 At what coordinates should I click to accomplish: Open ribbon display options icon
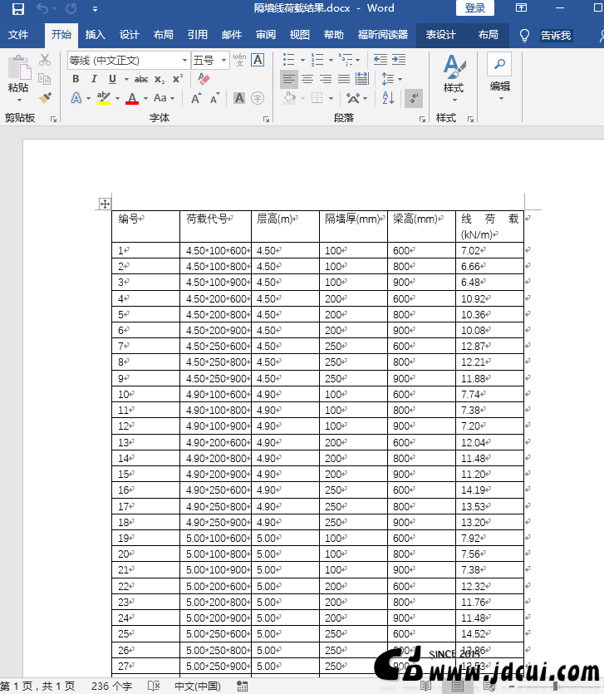pos(521,8)
